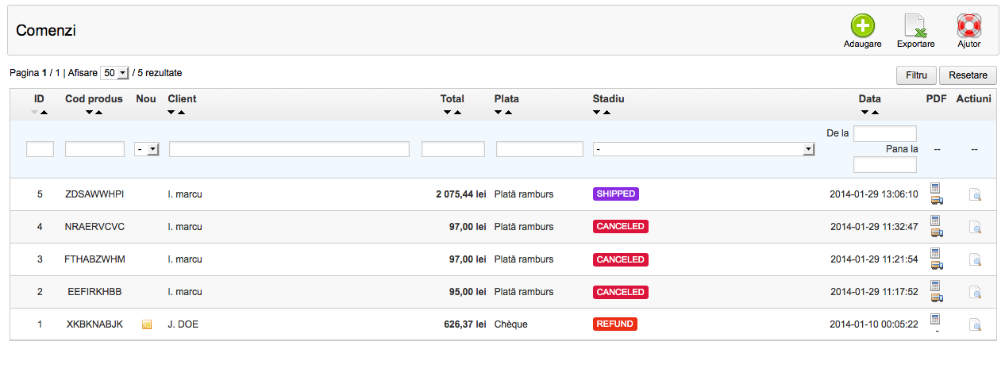Focus the Client filter text field
Screen dimensions: 1005x376
[x=289, y=149]
